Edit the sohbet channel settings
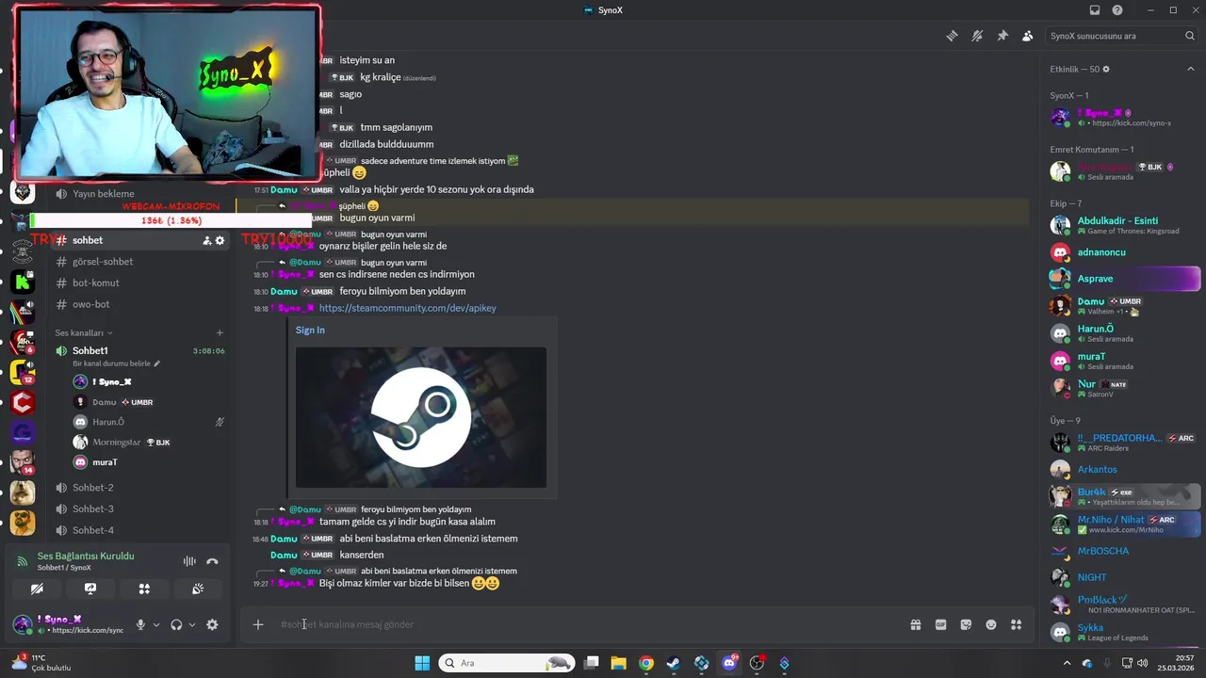This screenshot has width=1206, height=678. tap(220, 240)
